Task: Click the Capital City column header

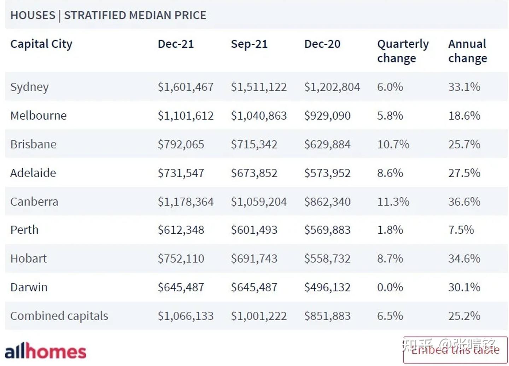Action: coord(41,44)
